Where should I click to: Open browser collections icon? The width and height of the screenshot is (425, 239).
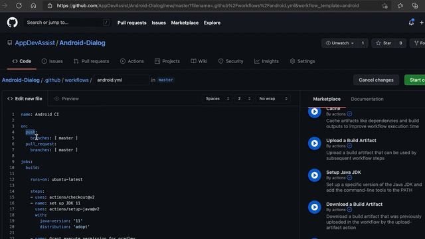415,6
